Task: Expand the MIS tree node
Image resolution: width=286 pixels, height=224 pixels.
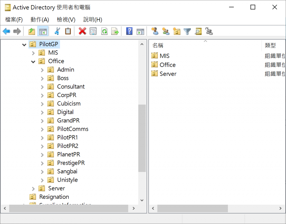Action: pos(33,53)
